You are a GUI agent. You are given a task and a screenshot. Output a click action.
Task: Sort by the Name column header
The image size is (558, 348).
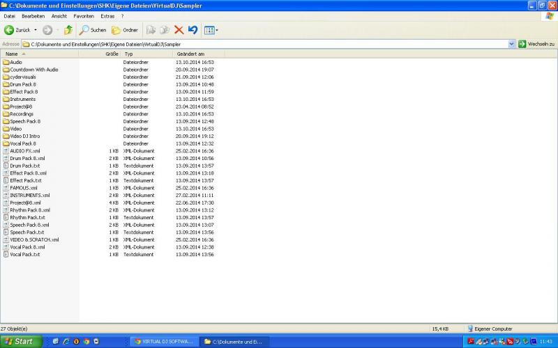[x=39, y=54]
